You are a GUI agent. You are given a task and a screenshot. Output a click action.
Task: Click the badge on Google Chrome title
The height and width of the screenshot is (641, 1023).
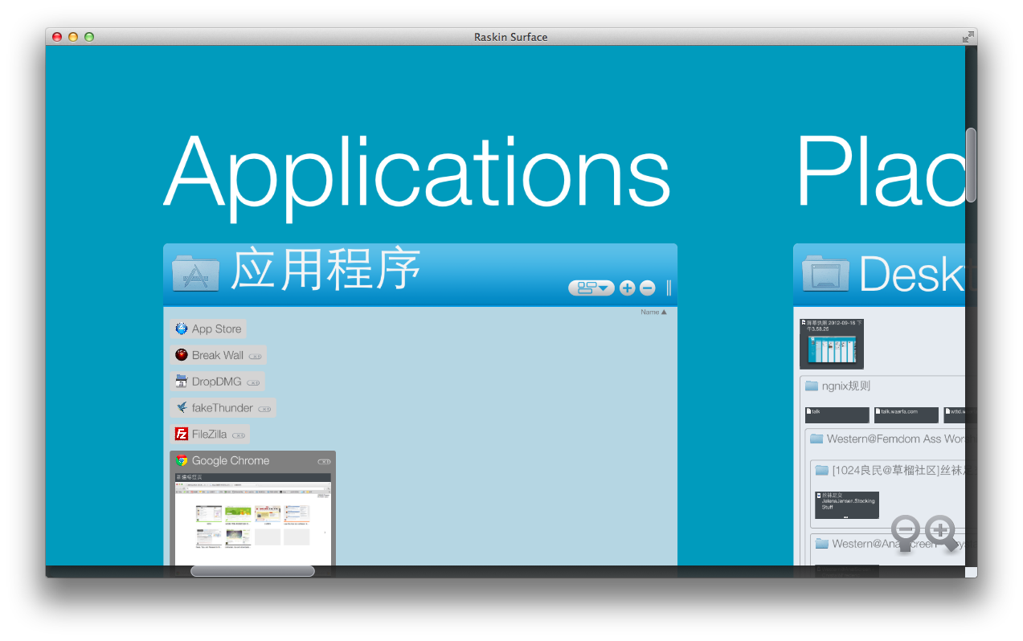pyautogui.click(x=324, y=462)
